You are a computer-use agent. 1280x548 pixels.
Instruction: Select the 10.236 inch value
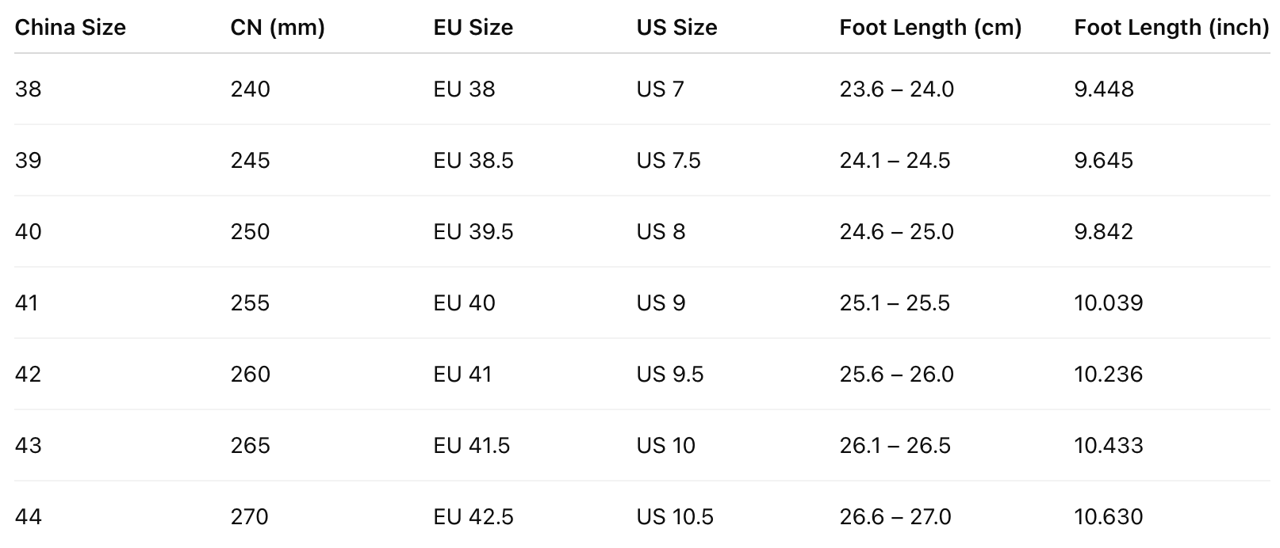pyautogui.click(x=1108, y=375)
